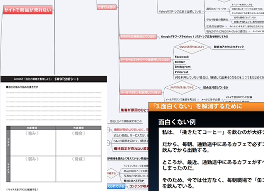Click the 'メールリストが必要' node

click(211, 99)
